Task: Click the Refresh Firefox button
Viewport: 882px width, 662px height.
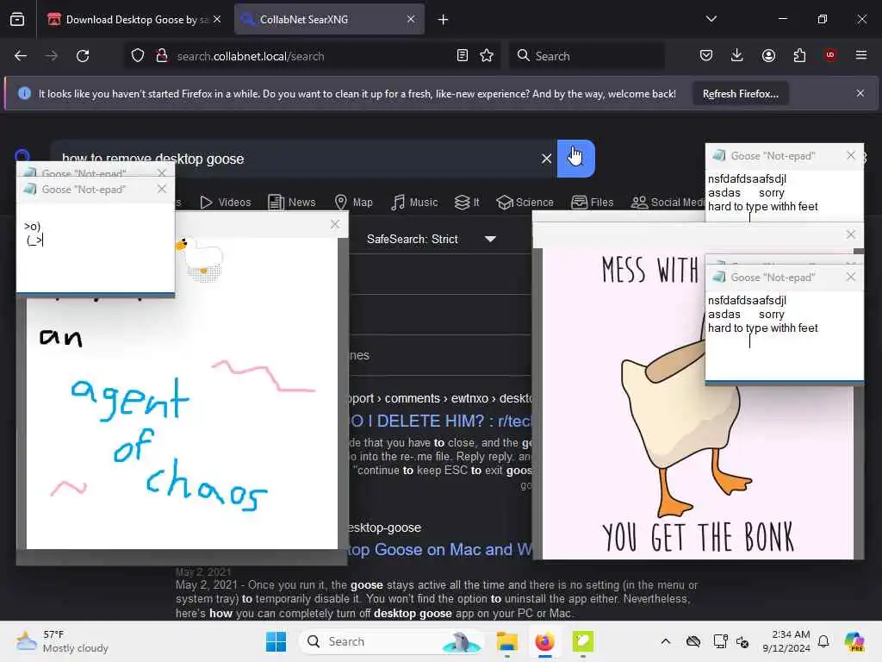Action: [x=740, y=94]
